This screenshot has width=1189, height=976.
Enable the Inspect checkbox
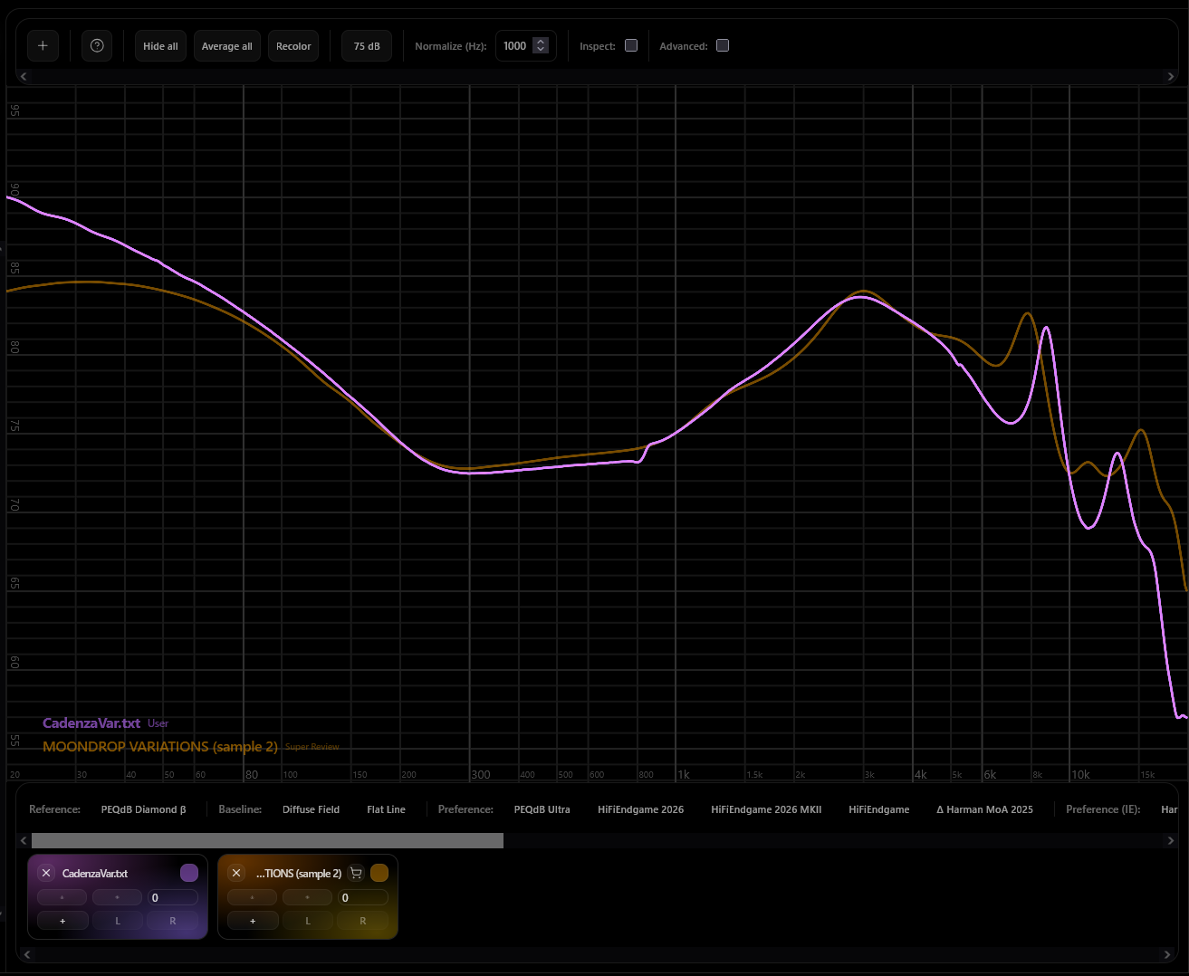point(631,45)
